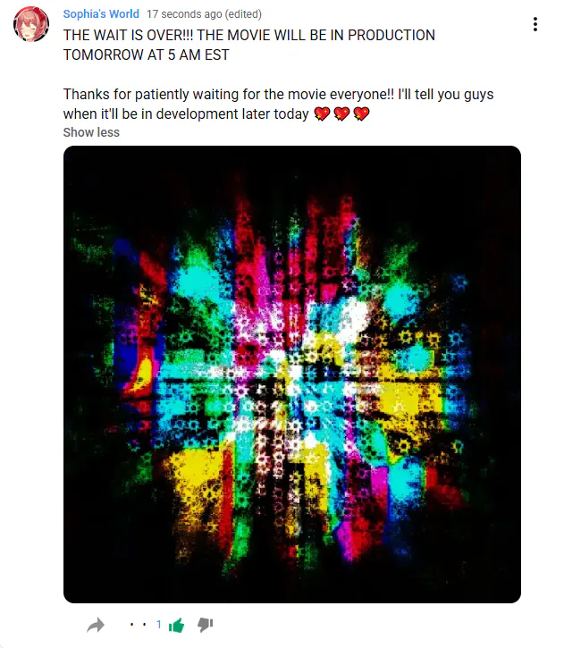
Task: Click the "17 seconds ago (edited)" timestamp
Action: pos(204,14)
